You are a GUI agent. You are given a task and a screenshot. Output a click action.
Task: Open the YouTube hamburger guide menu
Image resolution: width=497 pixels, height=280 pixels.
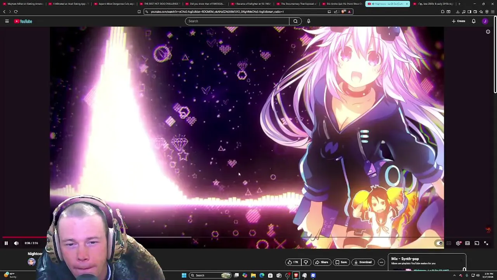pos(7,21)
